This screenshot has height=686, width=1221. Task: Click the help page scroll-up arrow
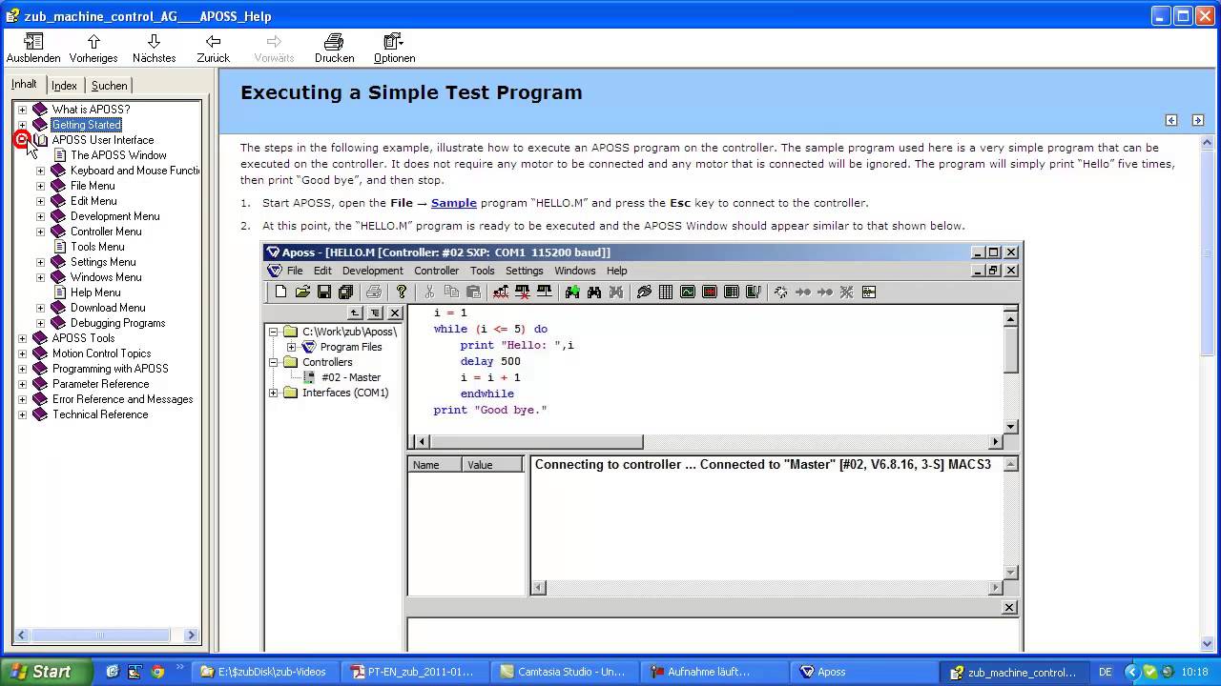1208,143
